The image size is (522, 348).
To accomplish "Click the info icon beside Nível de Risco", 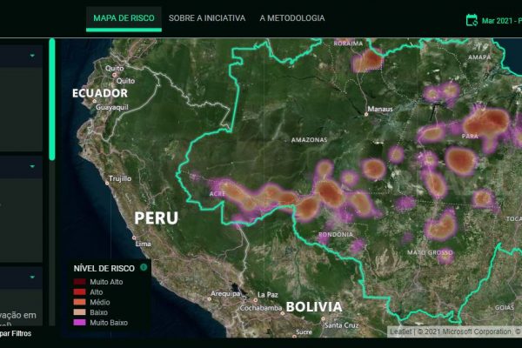I will click(x=144, y=268).
